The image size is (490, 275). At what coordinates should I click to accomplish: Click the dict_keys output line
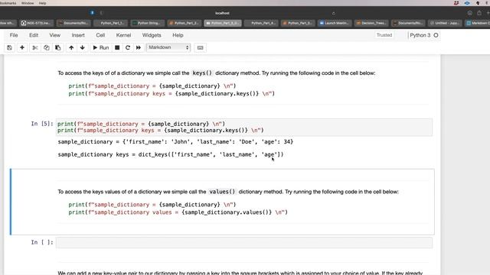click(x=171, y=154)
